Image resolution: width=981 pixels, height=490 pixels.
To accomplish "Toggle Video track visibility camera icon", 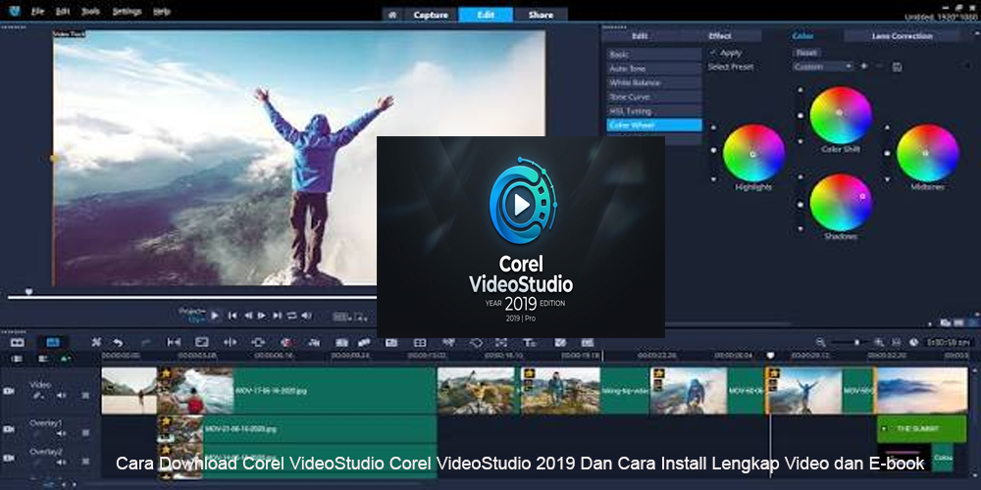I will point(9,391).
